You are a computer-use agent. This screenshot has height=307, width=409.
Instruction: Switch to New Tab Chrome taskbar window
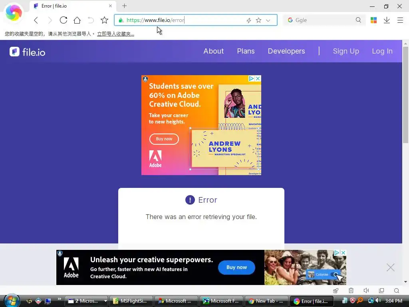tap(266, 301)
